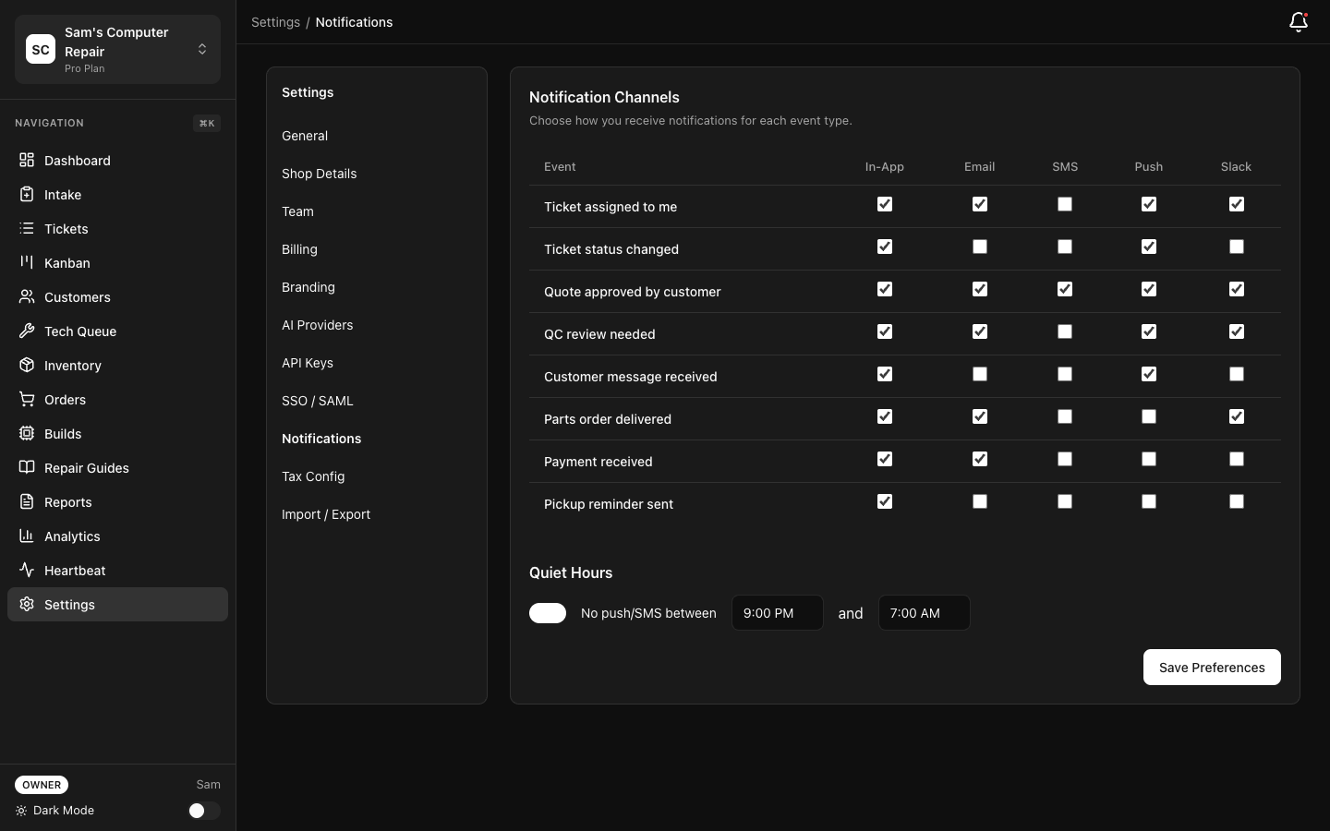Viewport: 1330px width, 831px height.
Task: Click the 9:00 PM quiet hours time field
Action: 777,613
